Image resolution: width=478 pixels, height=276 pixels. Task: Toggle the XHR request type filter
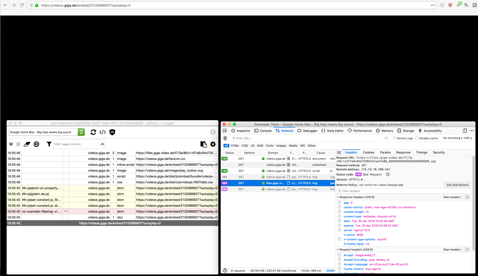260,146
